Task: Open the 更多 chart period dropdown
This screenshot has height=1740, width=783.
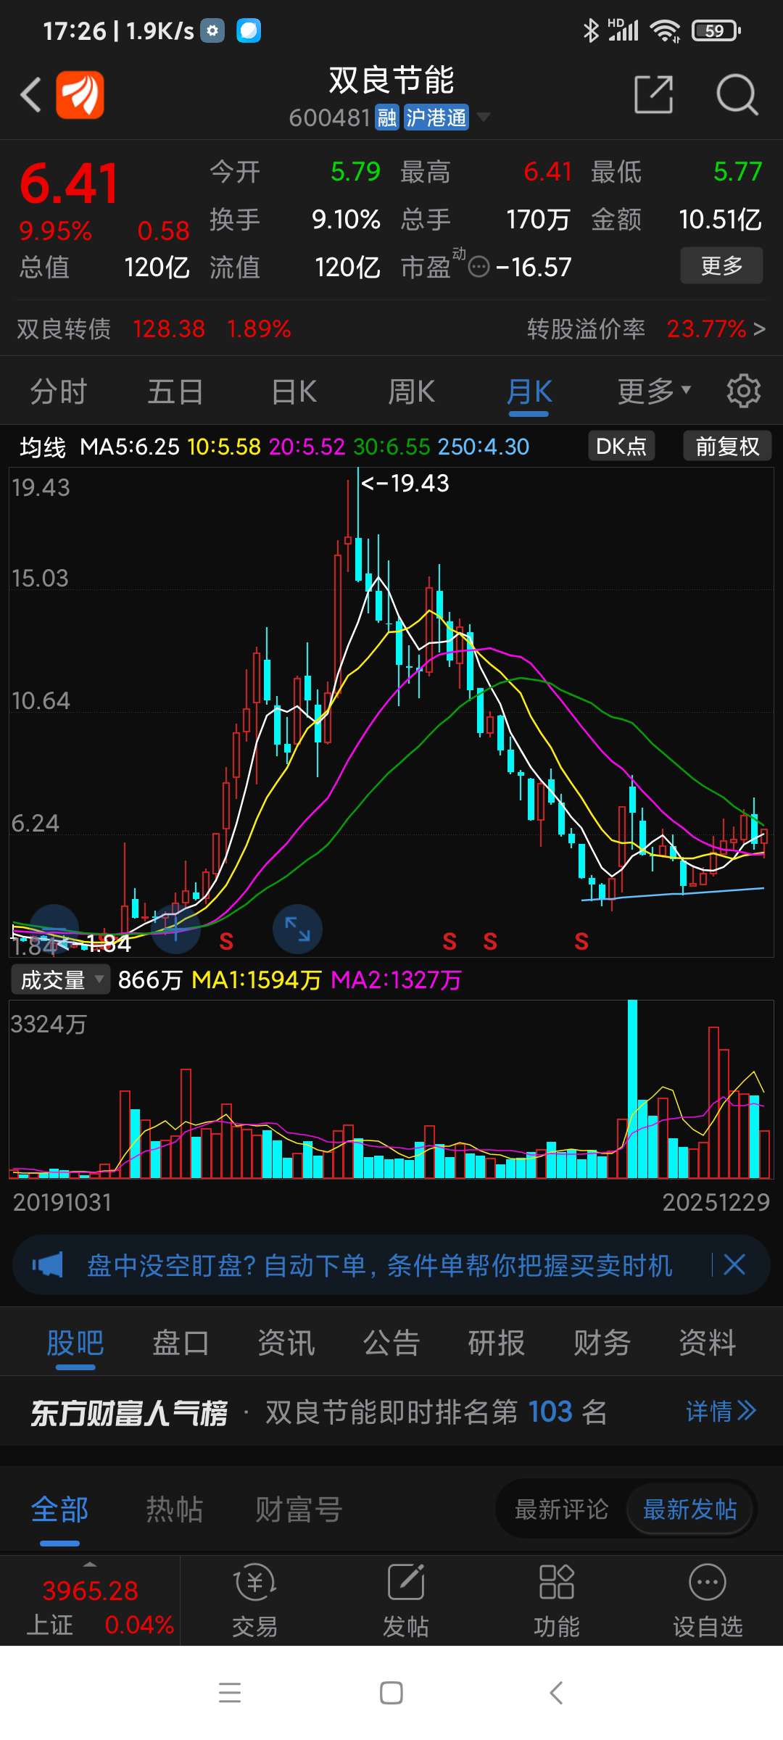Action: 654,391
